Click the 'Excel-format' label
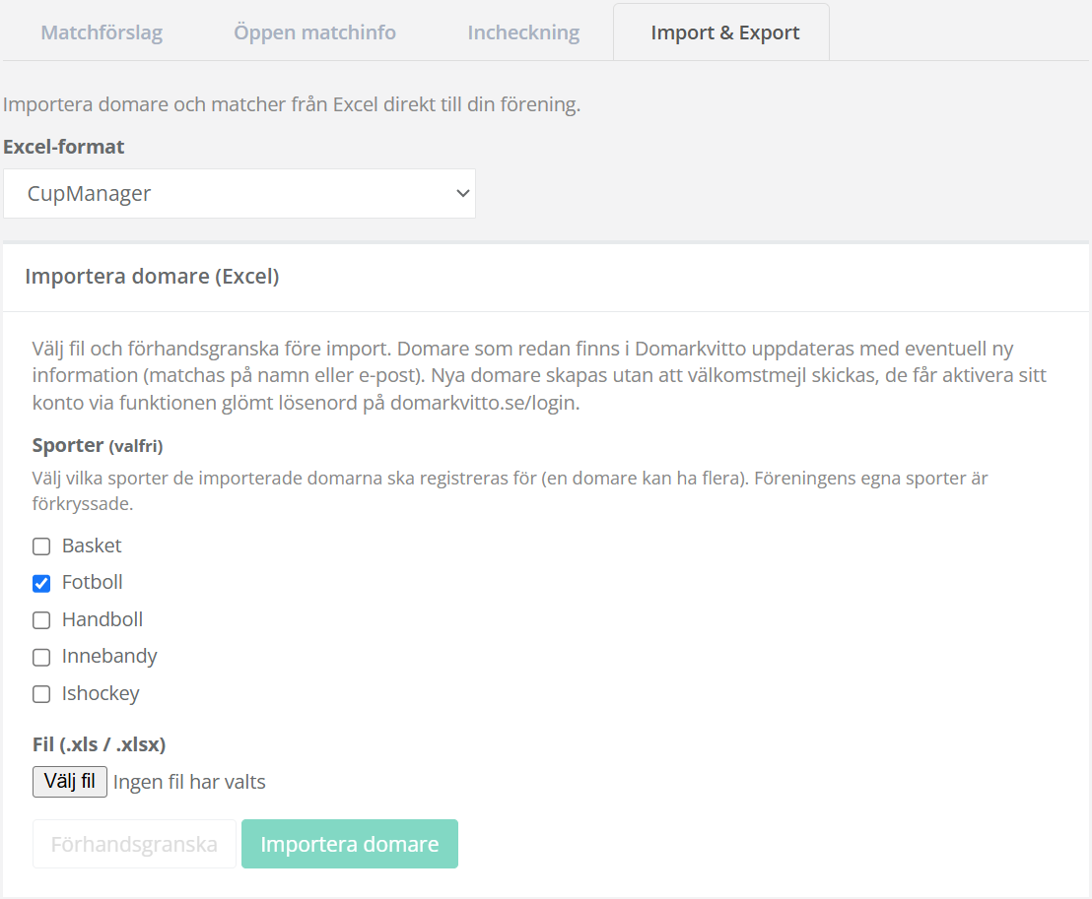1092x899 pixels. (x=63, y=147)
